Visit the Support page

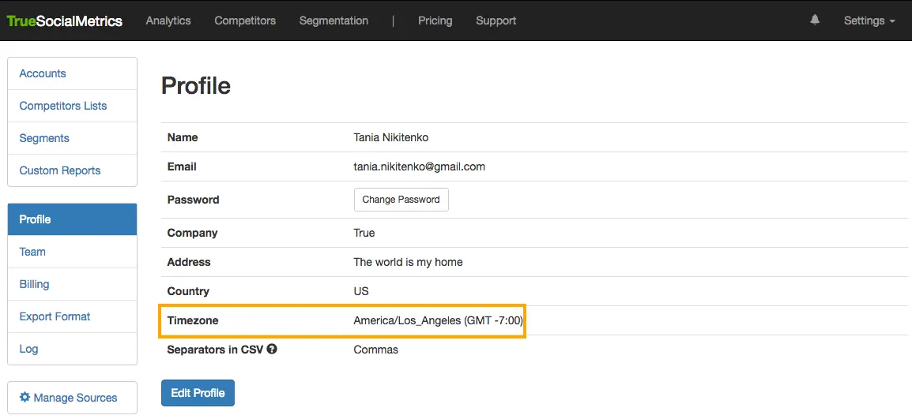click(496, 21)
